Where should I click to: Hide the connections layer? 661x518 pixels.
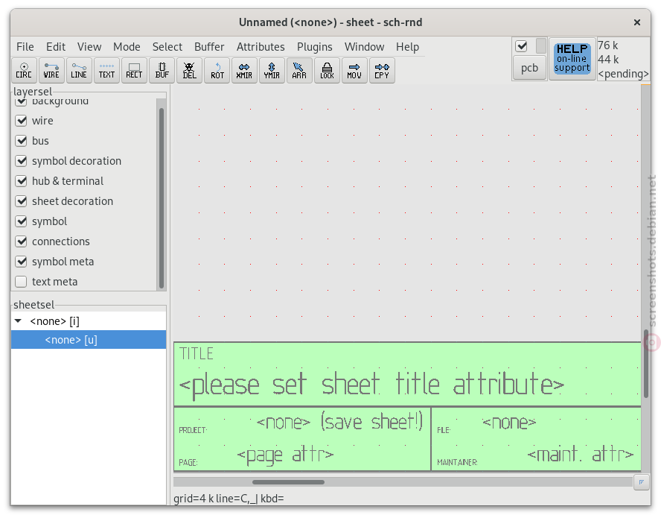[21, 241]
